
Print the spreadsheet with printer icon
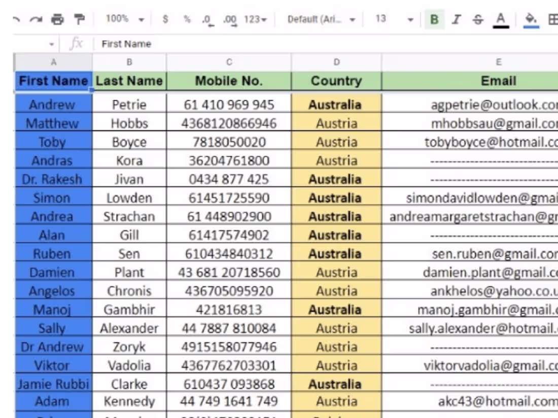click(x=58, y=19)
